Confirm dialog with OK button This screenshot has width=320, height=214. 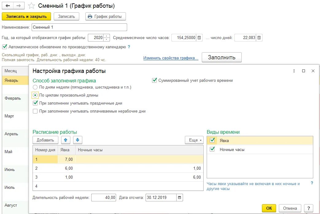[269, 208]
